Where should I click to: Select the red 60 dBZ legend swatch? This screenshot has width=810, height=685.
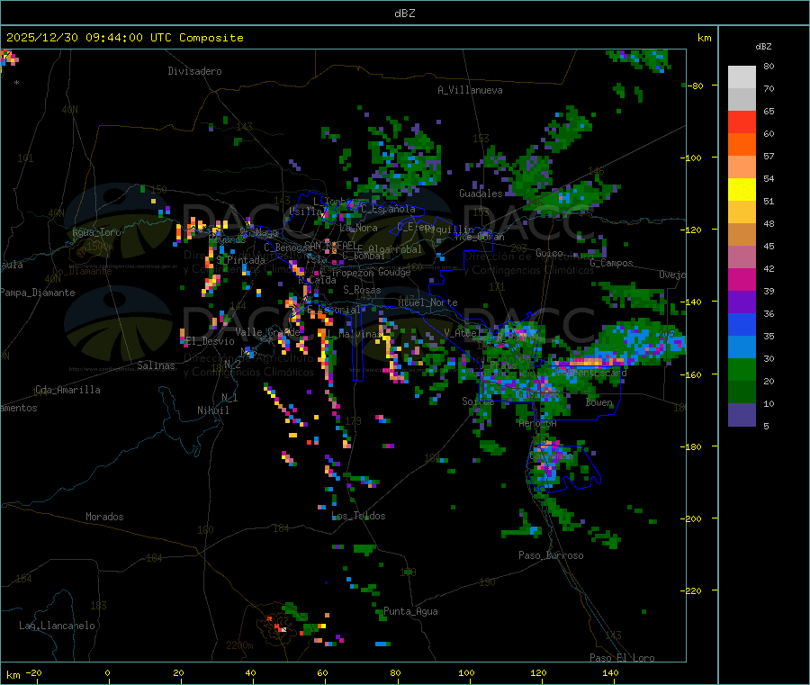742,122
